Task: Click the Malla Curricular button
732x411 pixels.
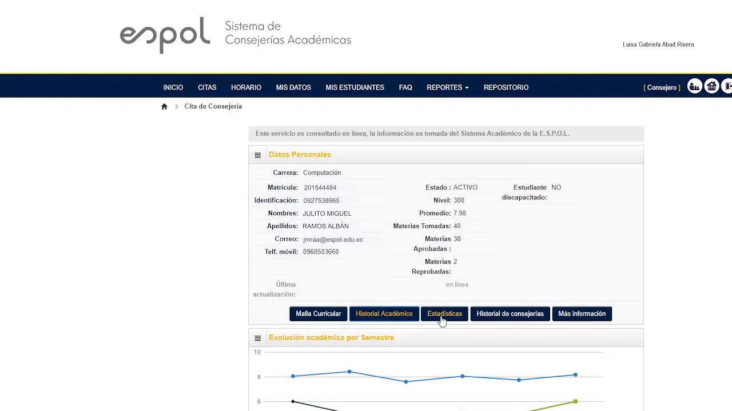Action: click(319, 314)
